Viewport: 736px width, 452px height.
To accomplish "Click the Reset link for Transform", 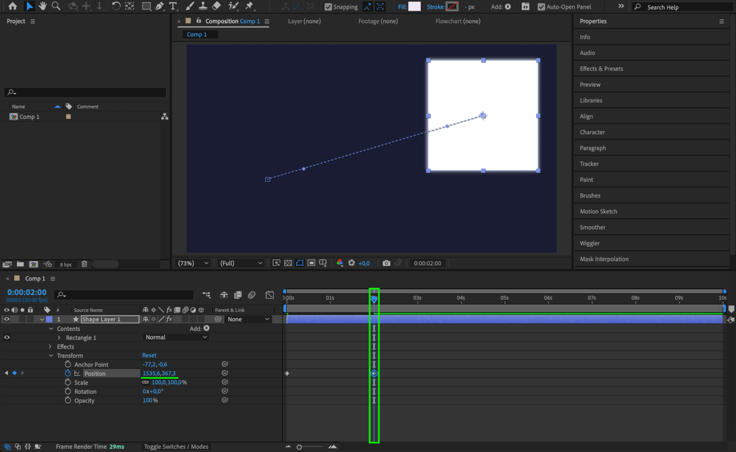I will 149,355.
